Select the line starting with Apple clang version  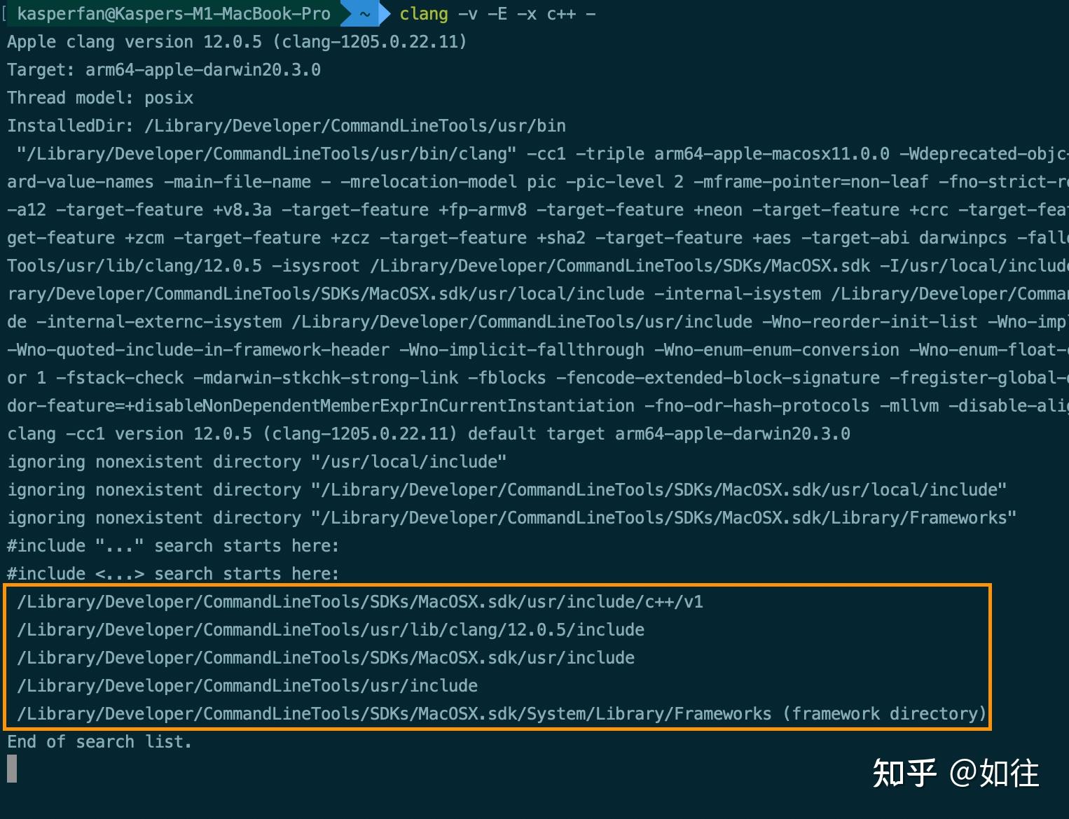point(236,41)
